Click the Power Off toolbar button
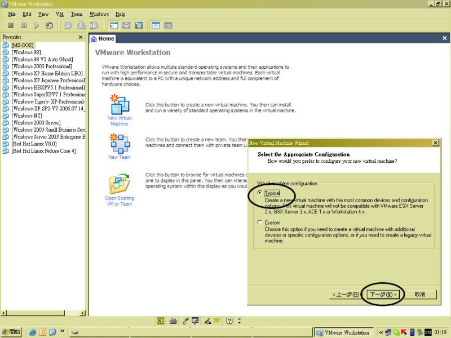This screenshot has height=338, width=451. (11, 25)
